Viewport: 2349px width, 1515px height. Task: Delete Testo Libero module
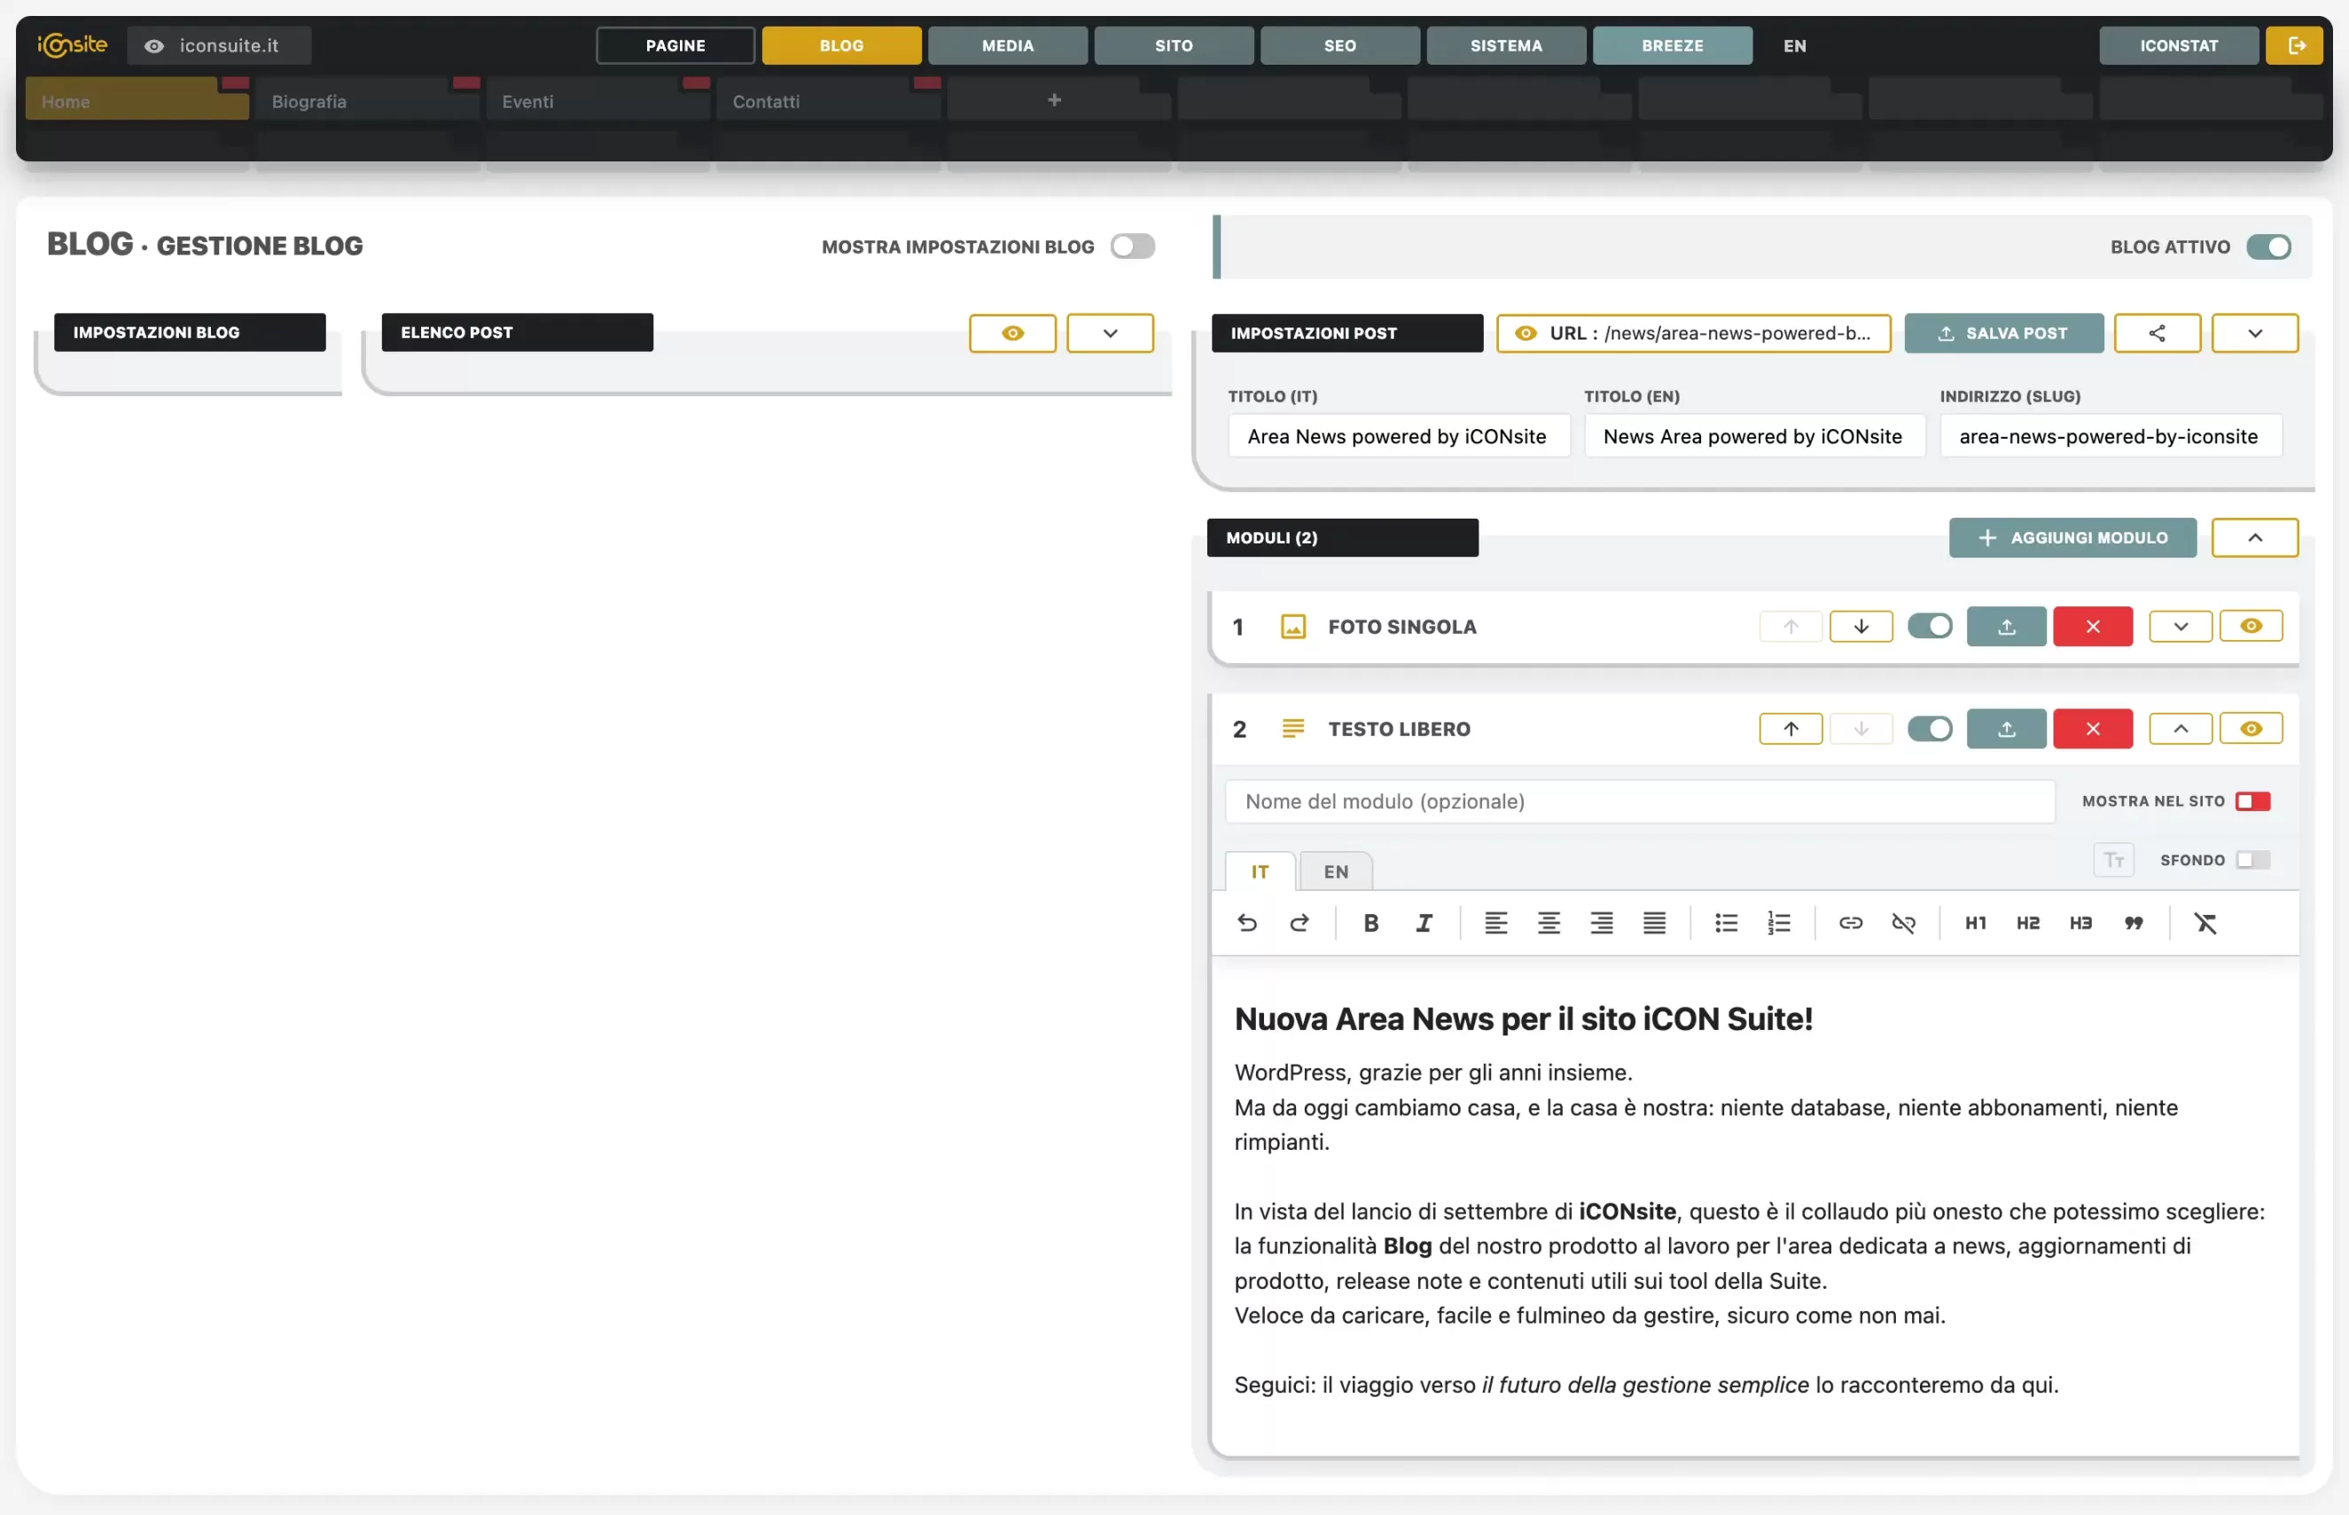(x=2092, y=729)
